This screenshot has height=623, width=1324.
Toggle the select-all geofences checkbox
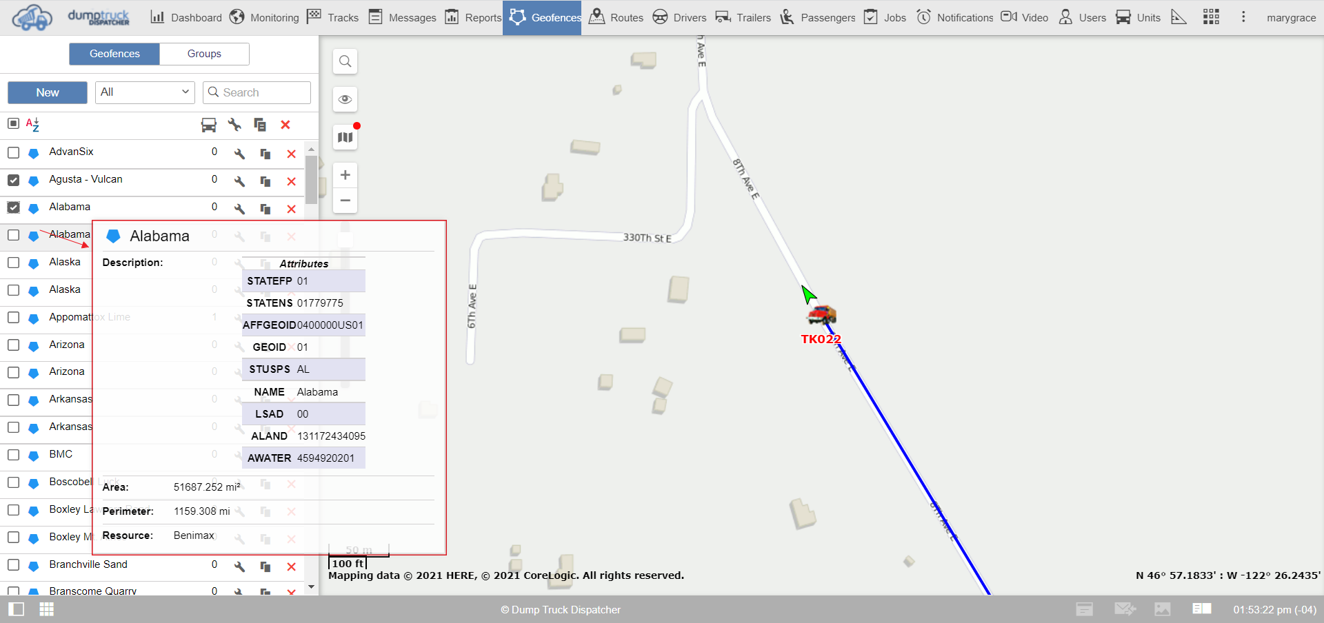click(x=13, y=123)
